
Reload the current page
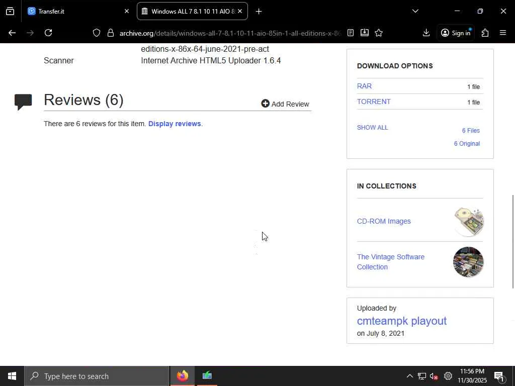pos(48,33)
